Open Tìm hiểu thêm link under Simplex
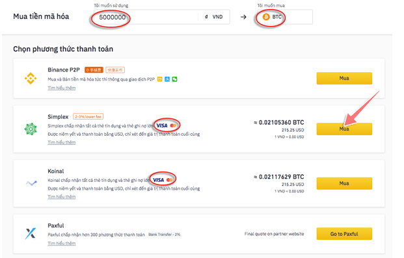The height and width of the screenshot is (258, 404). (62, 142)
